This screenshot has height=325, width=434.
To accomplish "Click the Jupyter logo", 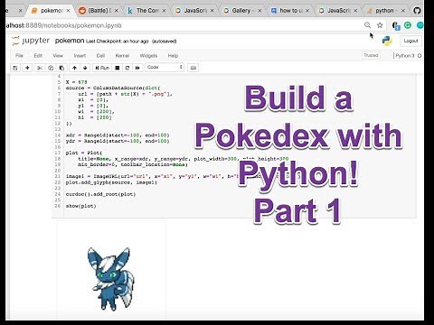I will pyautogui.click(x=31, y=41).
